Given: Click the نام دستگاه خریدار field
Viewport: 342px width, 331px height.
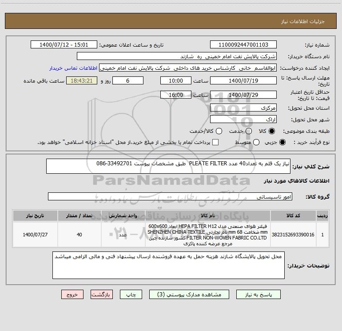Looking at the screenshot, I should click(177, 56).
